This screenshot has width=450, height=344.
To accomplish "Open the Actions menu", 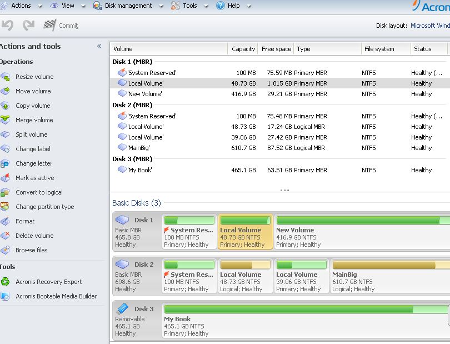I will coord(21,6).
